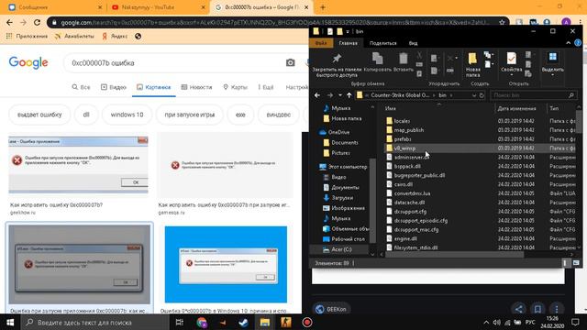
Task: Open the notification center icon
Action: 575,322
